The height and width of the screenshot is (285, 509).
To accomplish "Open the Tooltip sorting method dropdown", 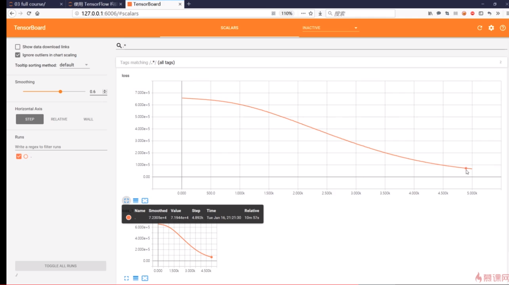I will click(x=74, y=65).
